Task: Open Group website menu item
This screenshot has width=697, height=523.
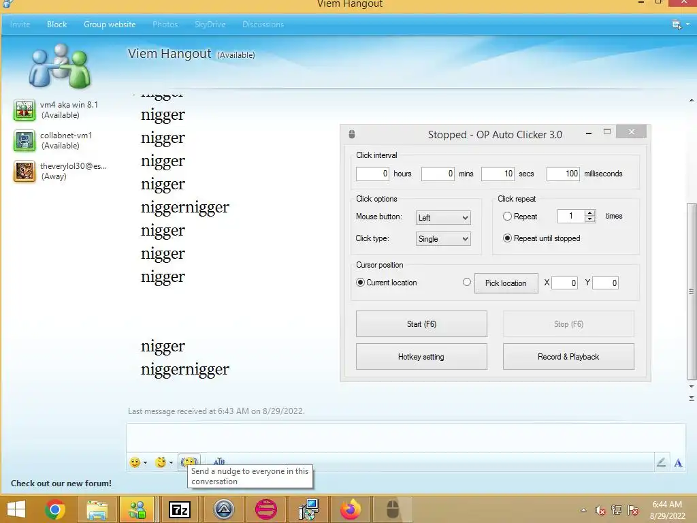Action: (x=110, y=25)
